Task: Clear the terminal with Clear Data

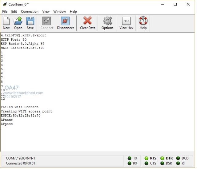Action: pyautogui.click(x=87, y=21)
